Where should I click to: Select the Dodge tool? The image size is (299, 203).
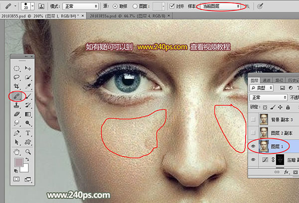click(28, 123)
